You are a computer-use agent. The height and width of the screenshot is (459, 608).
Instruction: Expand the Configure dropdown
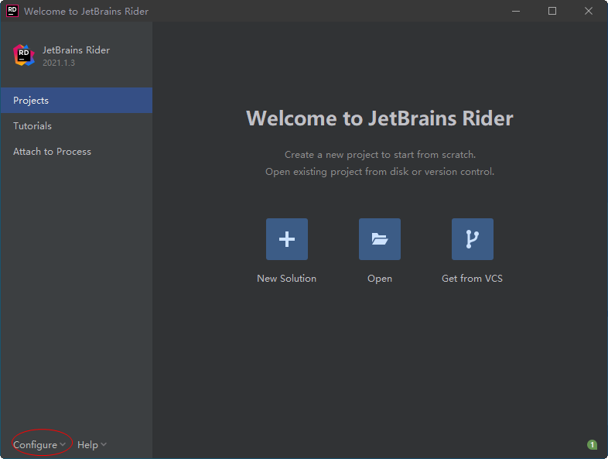coord(39,444)
